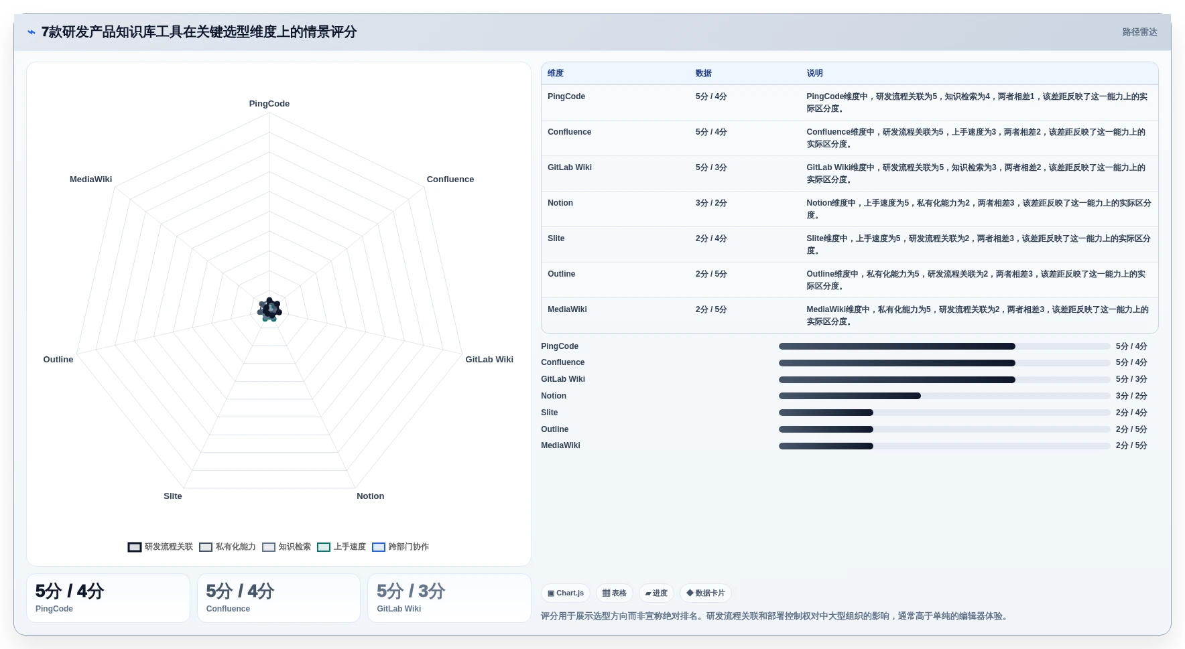
Task: Toggle the 私有化能力 legend swatch
Action: (x=206, y=547)
